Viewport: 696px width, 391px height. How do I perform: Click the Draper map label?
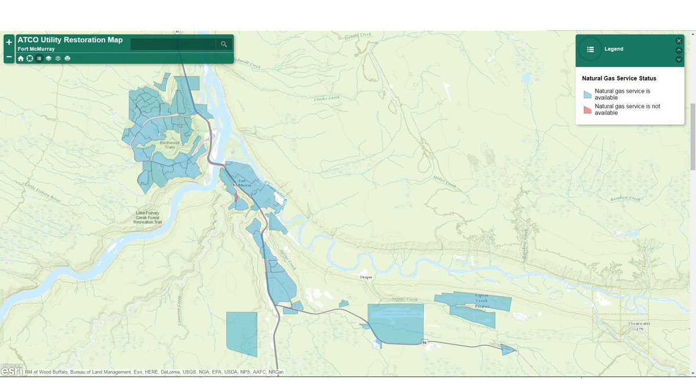click(x=366, y=277)
